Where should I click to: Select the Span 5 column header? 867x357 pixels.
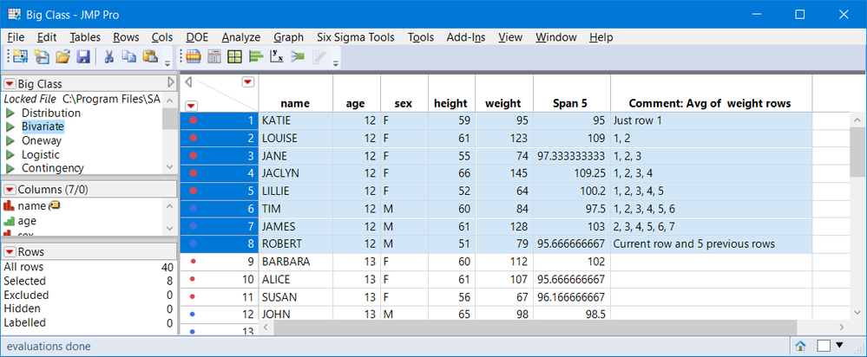click(x=570, y=103)
